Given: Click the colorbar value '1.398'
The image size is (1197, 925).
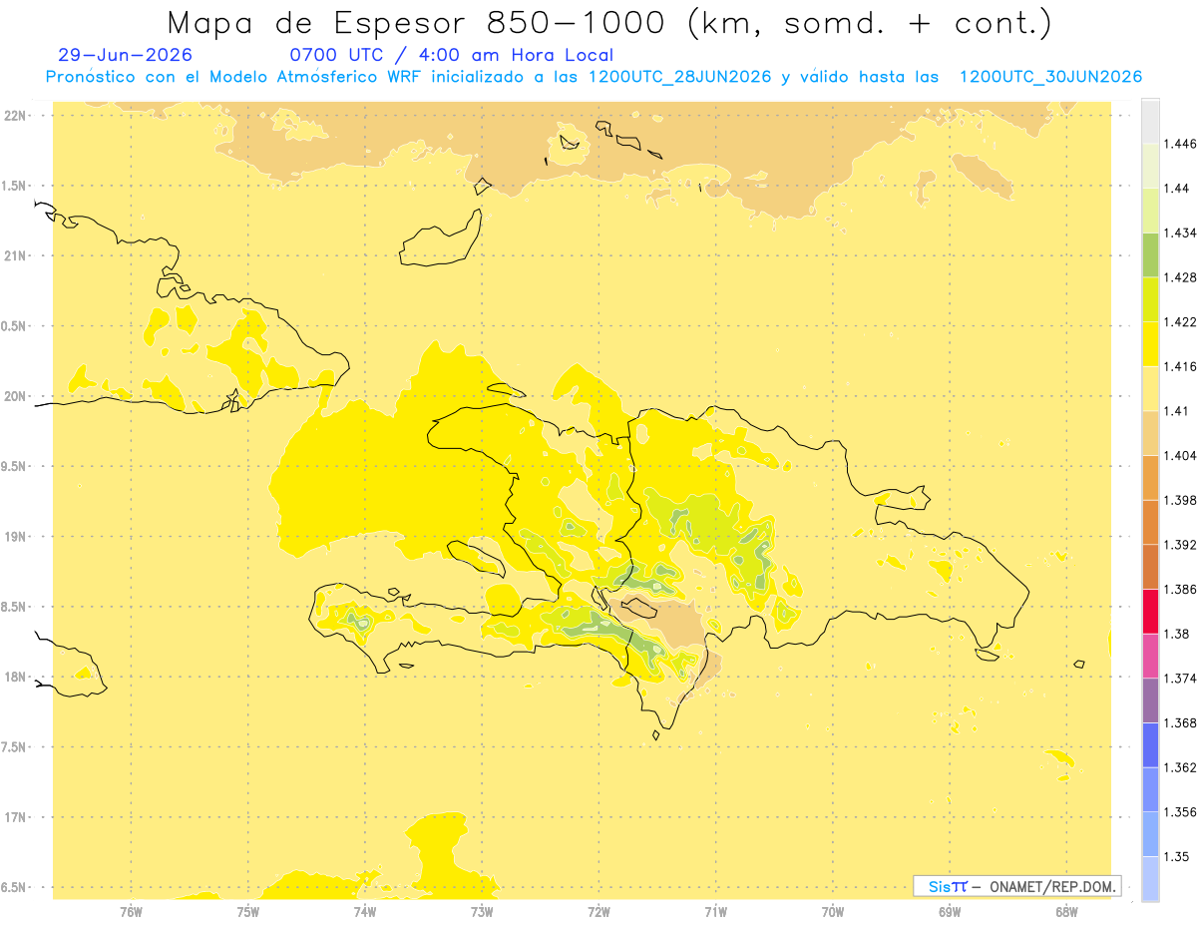Looking at the screenshot, I should tap(1179, 500).
